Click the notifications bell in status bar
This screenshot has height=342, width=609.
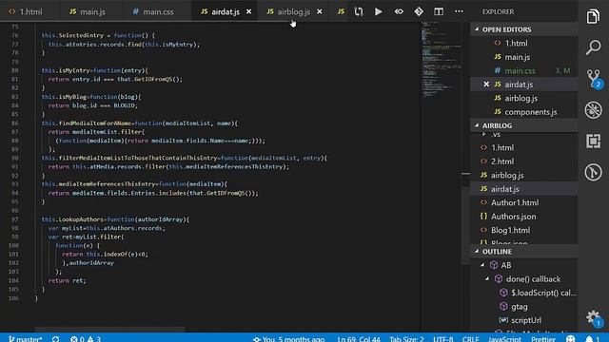[592, 339]
